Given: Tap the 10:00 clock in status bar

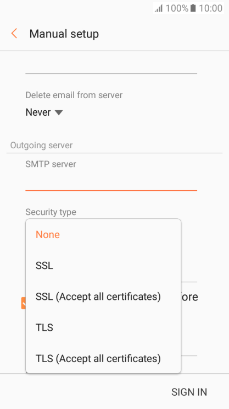Looking at the screenshot, I should click(210, 8).
